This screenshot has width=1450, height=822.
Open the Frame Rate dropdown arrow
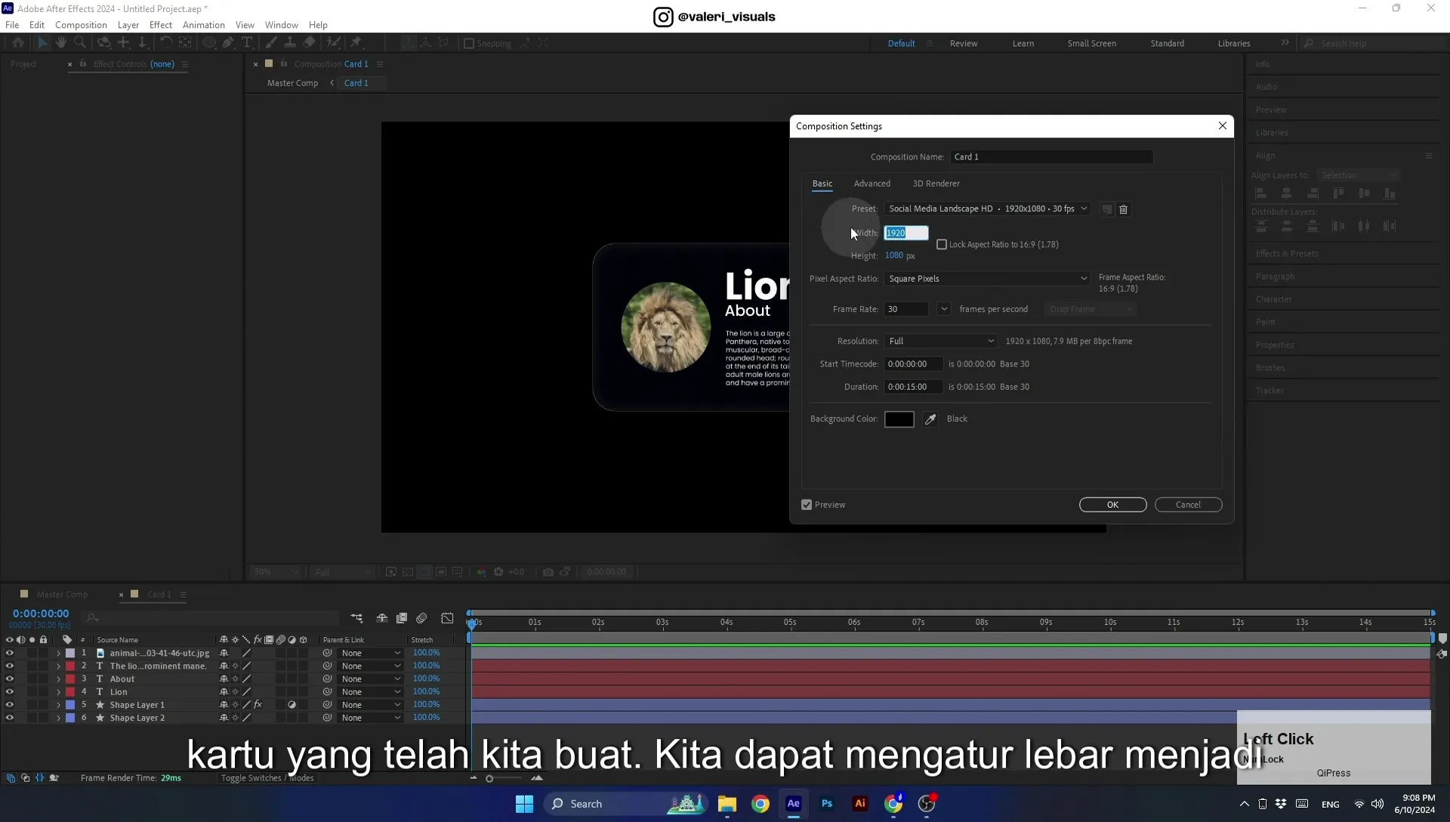943,309
